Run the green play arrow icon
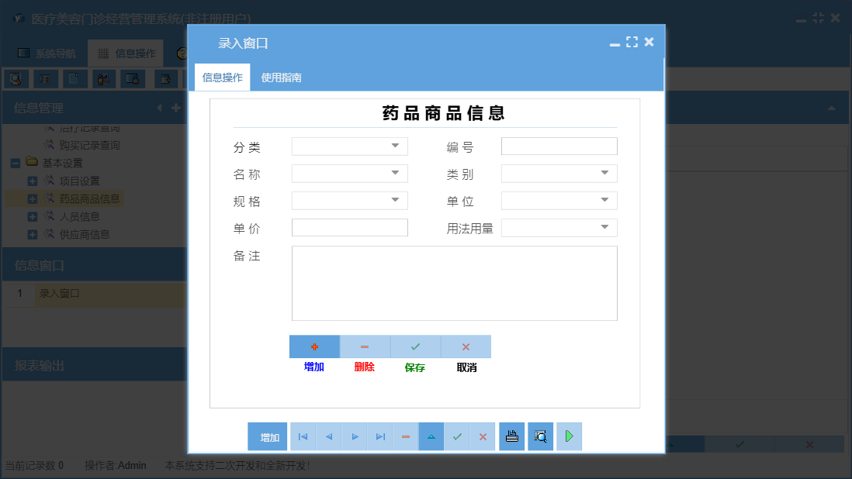Screen dimensions: 852x479 569,436
